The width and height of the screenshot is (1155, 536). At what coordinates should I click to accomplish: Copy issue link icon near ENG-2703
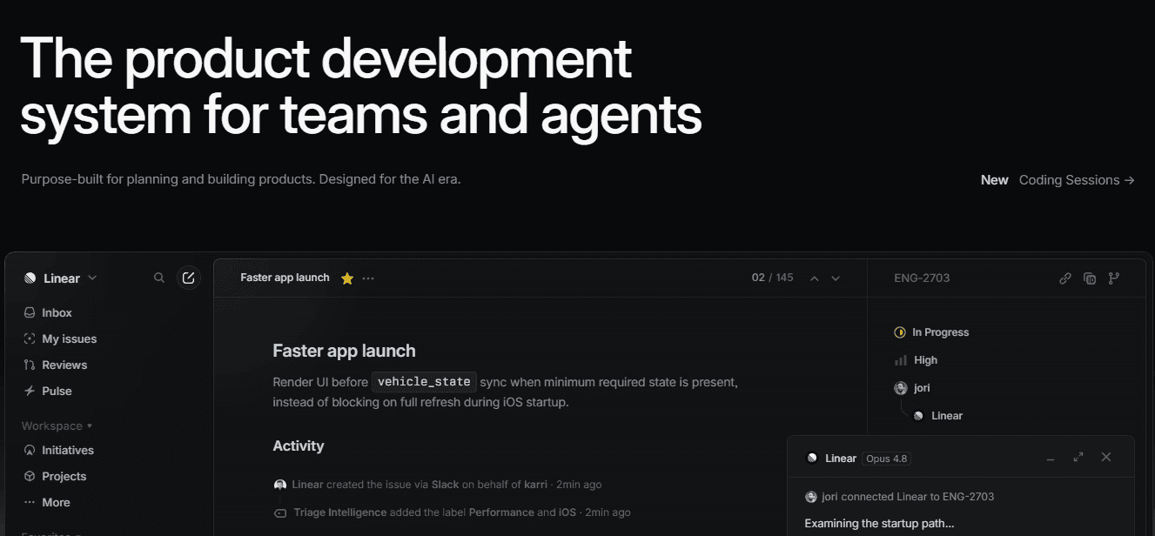tap(1065, 278)
